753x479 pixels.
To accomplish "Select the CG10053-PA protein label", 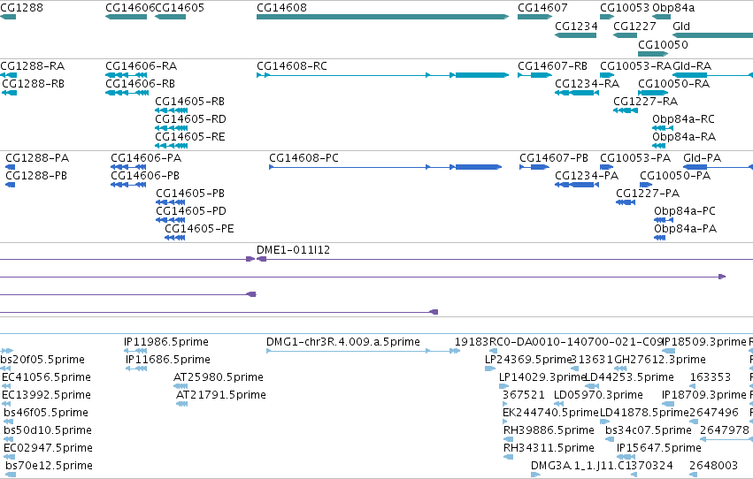I will (x=635, y=158).
